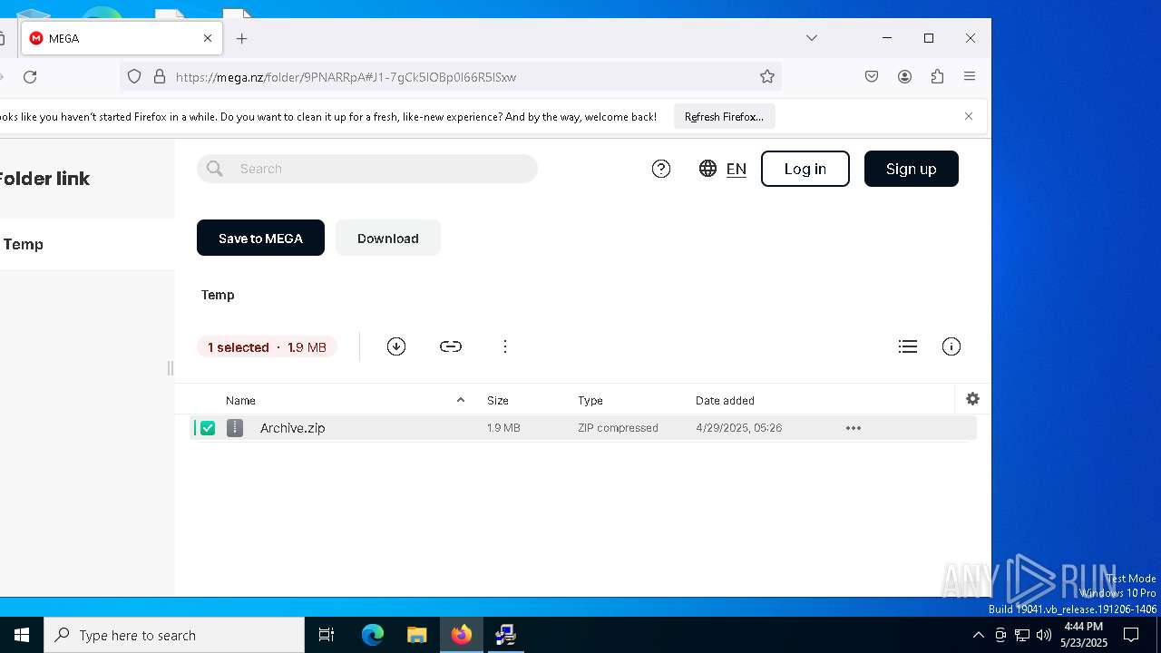Uncheck the Archive.zip selection checkbox

point(208,428)
